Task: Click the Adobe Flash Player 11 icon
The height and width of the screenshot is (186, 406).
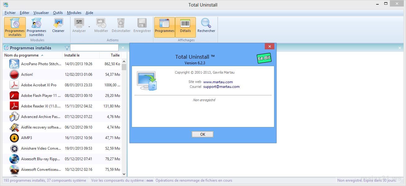Action: click(x=15, y=96)
